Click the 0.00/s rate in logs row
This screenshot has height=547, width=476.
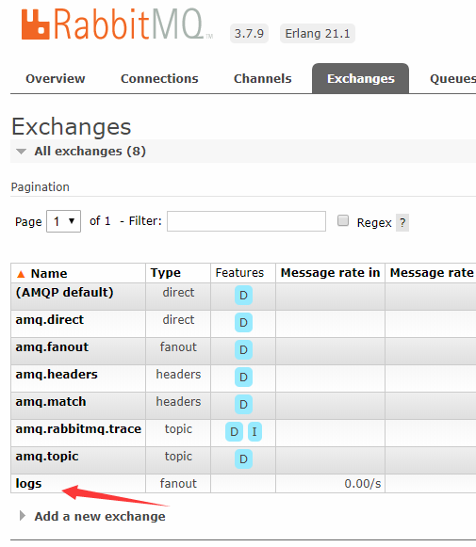[x=363, y=484]
